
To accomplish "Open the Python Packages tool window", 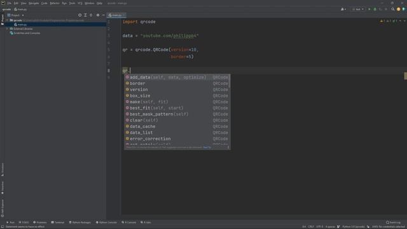I will pos(80,223).
